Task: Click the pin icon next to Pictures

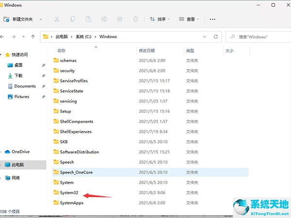Action: coord(44,96)
